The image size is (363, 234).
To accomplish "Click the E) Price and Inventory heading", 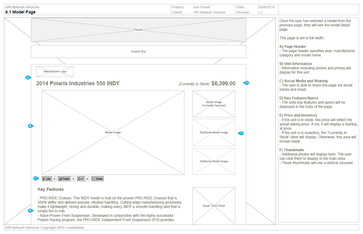I will click(x=298, y=115).
